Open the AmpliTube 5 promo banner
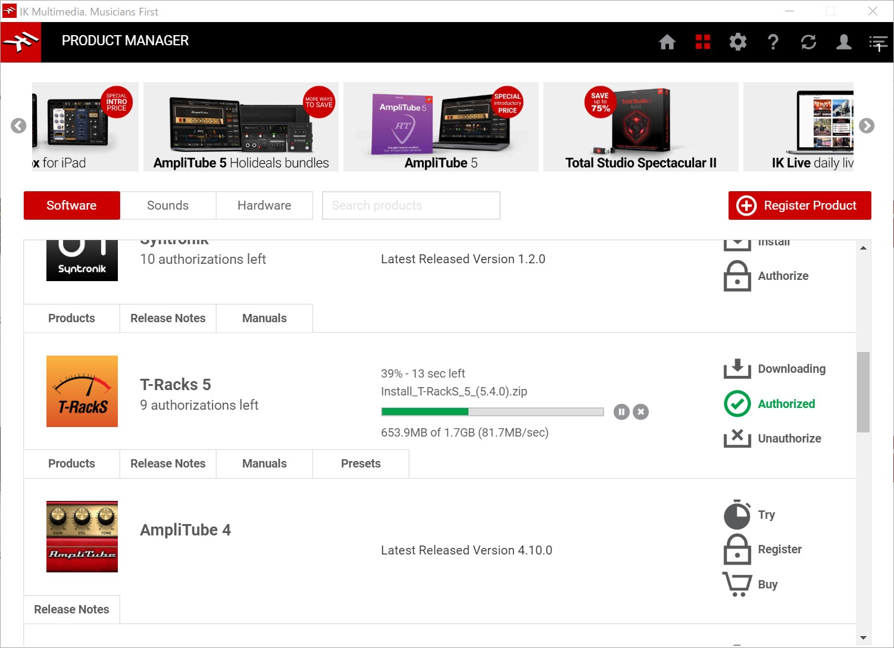The width and height of the screenshot is (894, 648). pos(441,127)
